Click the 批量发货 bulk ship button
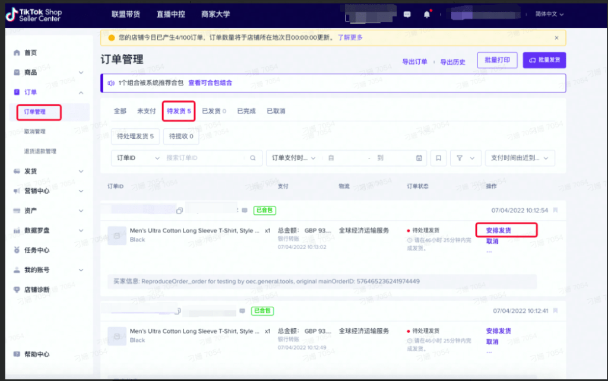608x381 pixels. 544,60
